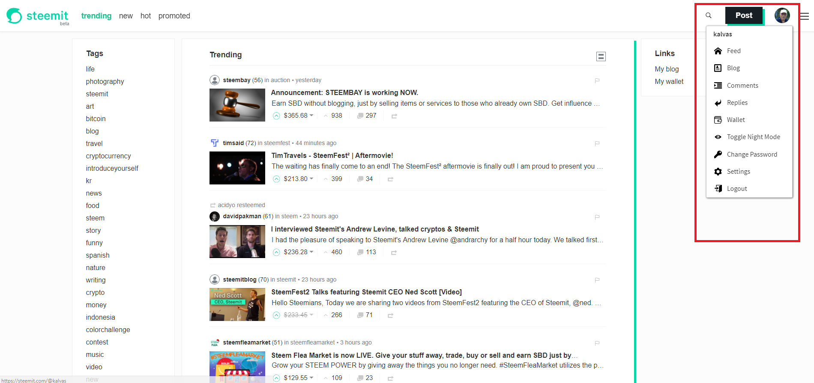Filter by the introduceyourself tag
Image resolution: width=814 pixels, height=383 pixels.
(112, 168)
